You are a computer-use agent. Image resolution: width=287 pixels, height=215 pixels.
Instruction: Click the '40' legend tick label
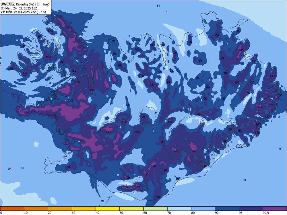coord(98,213)
